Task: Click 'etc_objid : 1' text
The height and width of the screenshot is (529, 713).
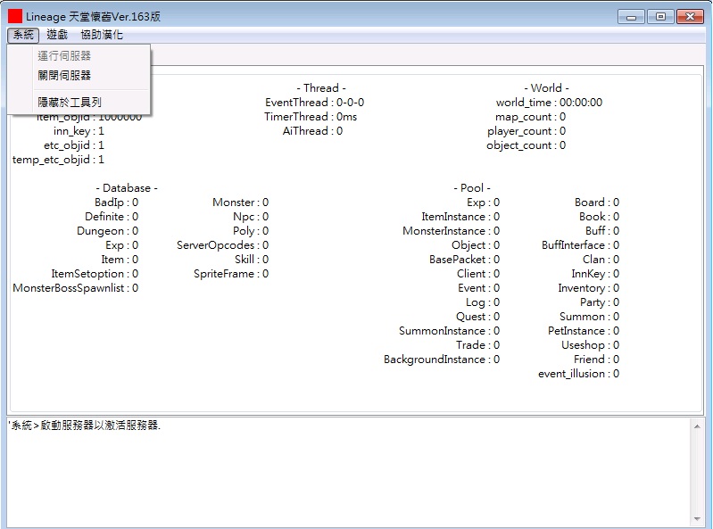Action: pos(74,145)
